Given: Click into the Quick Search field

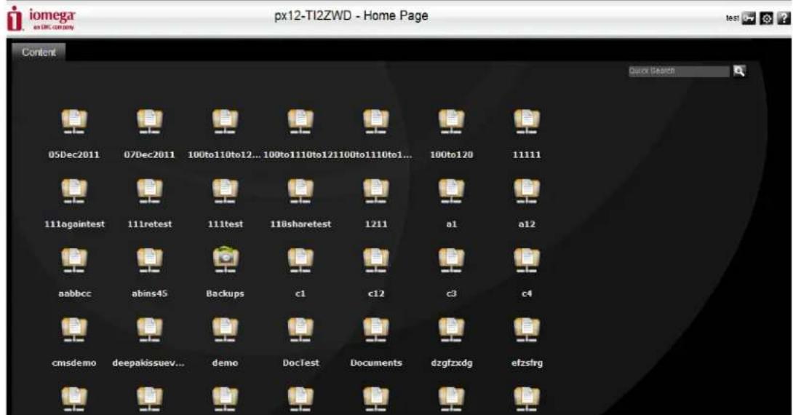Looking at the screenshot, I should pyautogui.click(x=679, y=71).
